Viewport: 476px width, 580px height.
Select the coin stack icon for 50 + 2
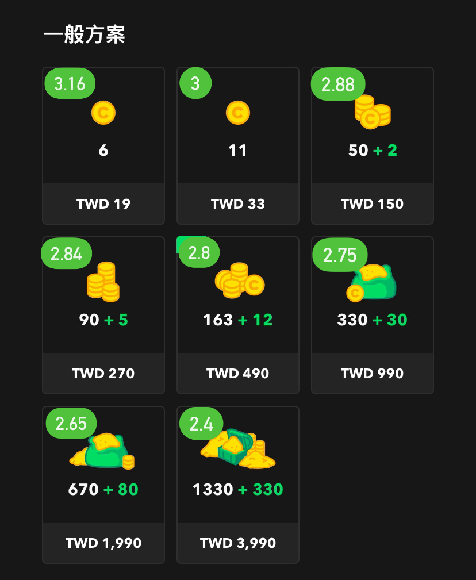[x=373, y=112]
